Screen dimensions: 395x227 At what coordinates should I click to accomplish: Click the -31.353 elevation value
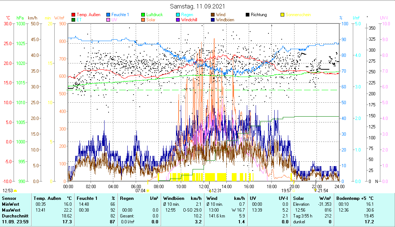[x=325, y=204]
